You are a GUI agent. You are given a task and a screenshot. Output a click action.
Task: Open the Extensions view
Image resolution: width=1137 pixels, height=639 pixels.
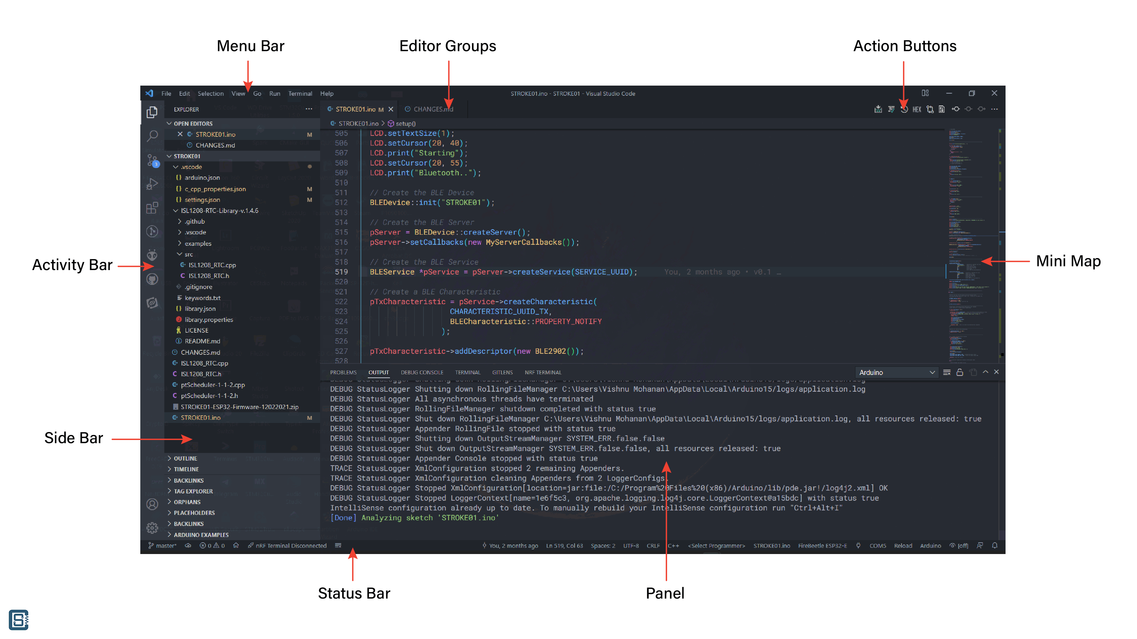(x=152, y=208)
